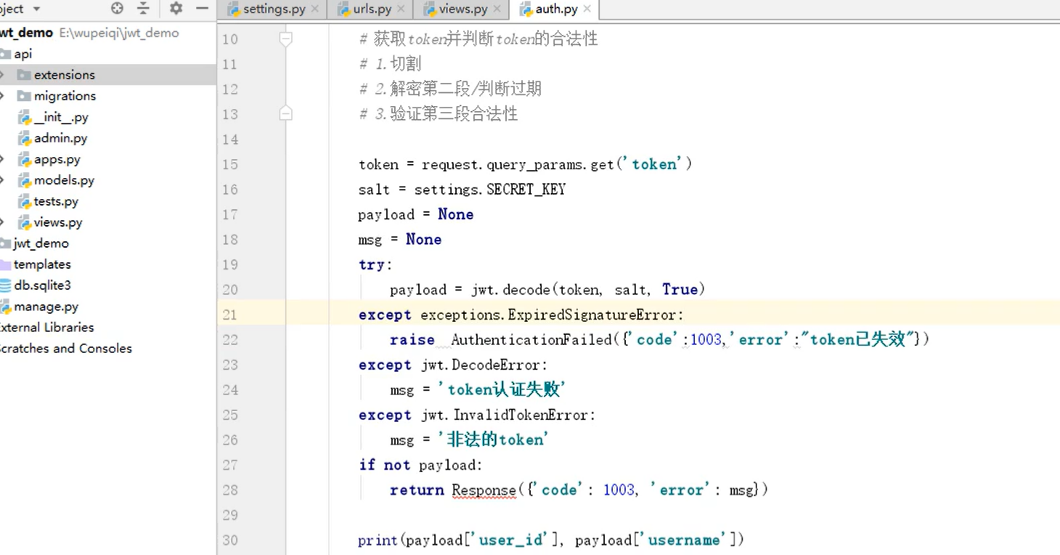Expand the migrations folder arrow
Image resolution: width=1060 pixels, height=555 pixels.
(3, 96)
